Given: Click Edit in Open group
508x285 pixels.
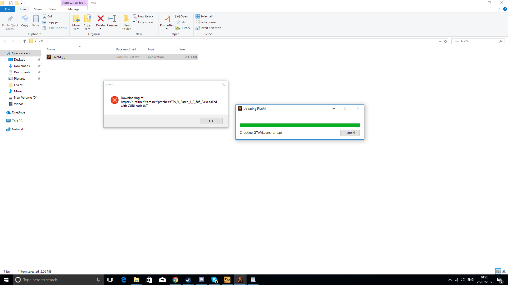Looking at the screenshot, I should pyautogui.click(x=181, y=22).
